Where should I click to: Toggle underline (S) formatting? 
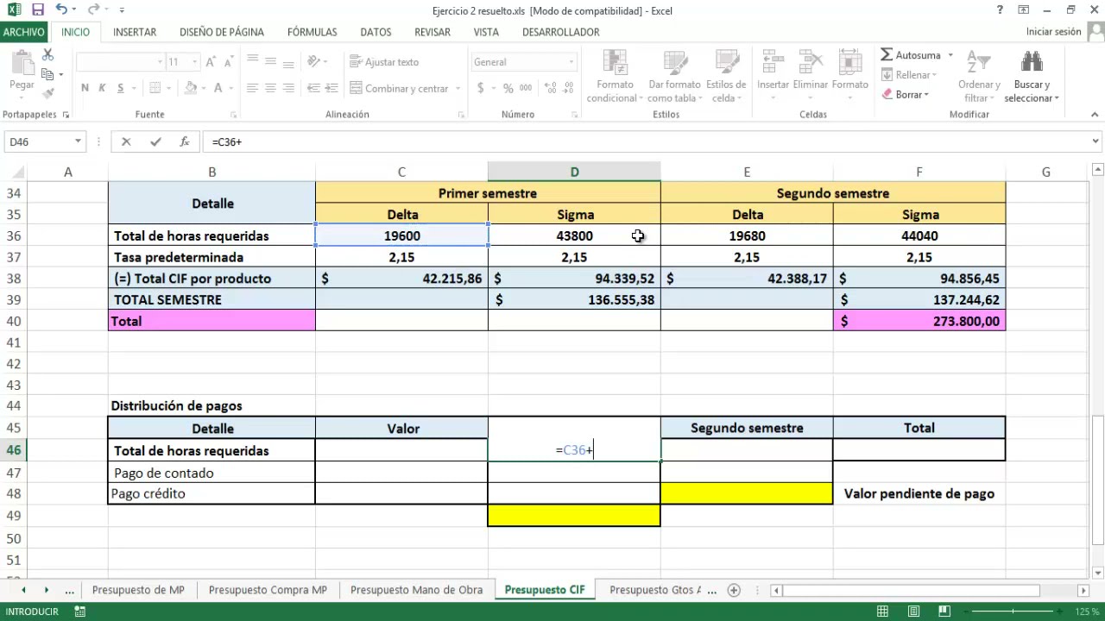pos(121,88)
